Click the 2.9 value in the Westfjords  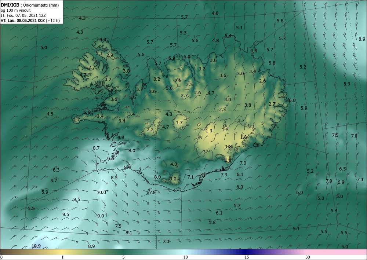(x=110, y=55)
